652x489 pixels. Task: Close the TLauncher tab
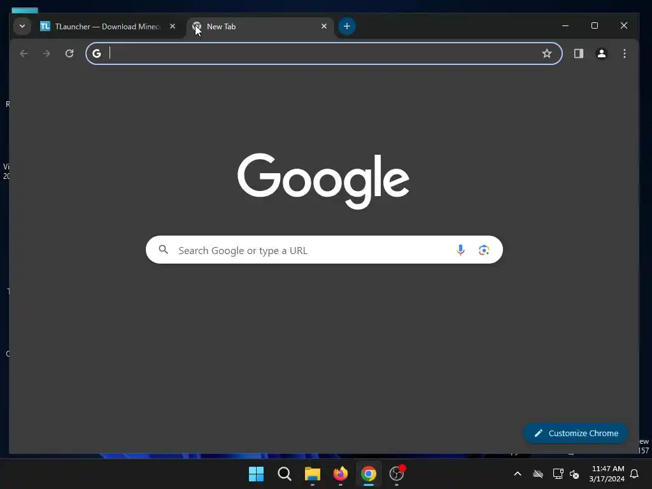tap(173, 26)
